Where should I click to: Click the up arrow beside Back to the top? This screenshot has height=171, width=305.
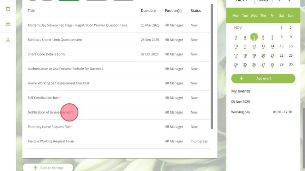pyautogui.click(x=35, y=168)
